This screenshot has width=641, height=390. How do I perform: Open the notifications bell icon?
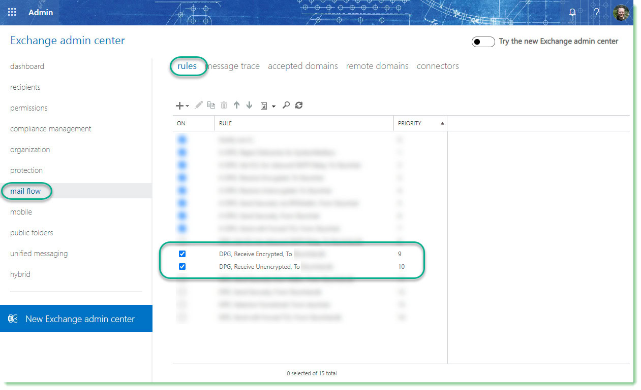(572, 12)
